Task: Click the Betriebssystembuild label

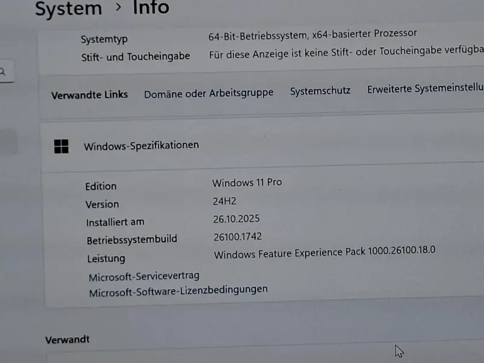Action: click(132, 240)
